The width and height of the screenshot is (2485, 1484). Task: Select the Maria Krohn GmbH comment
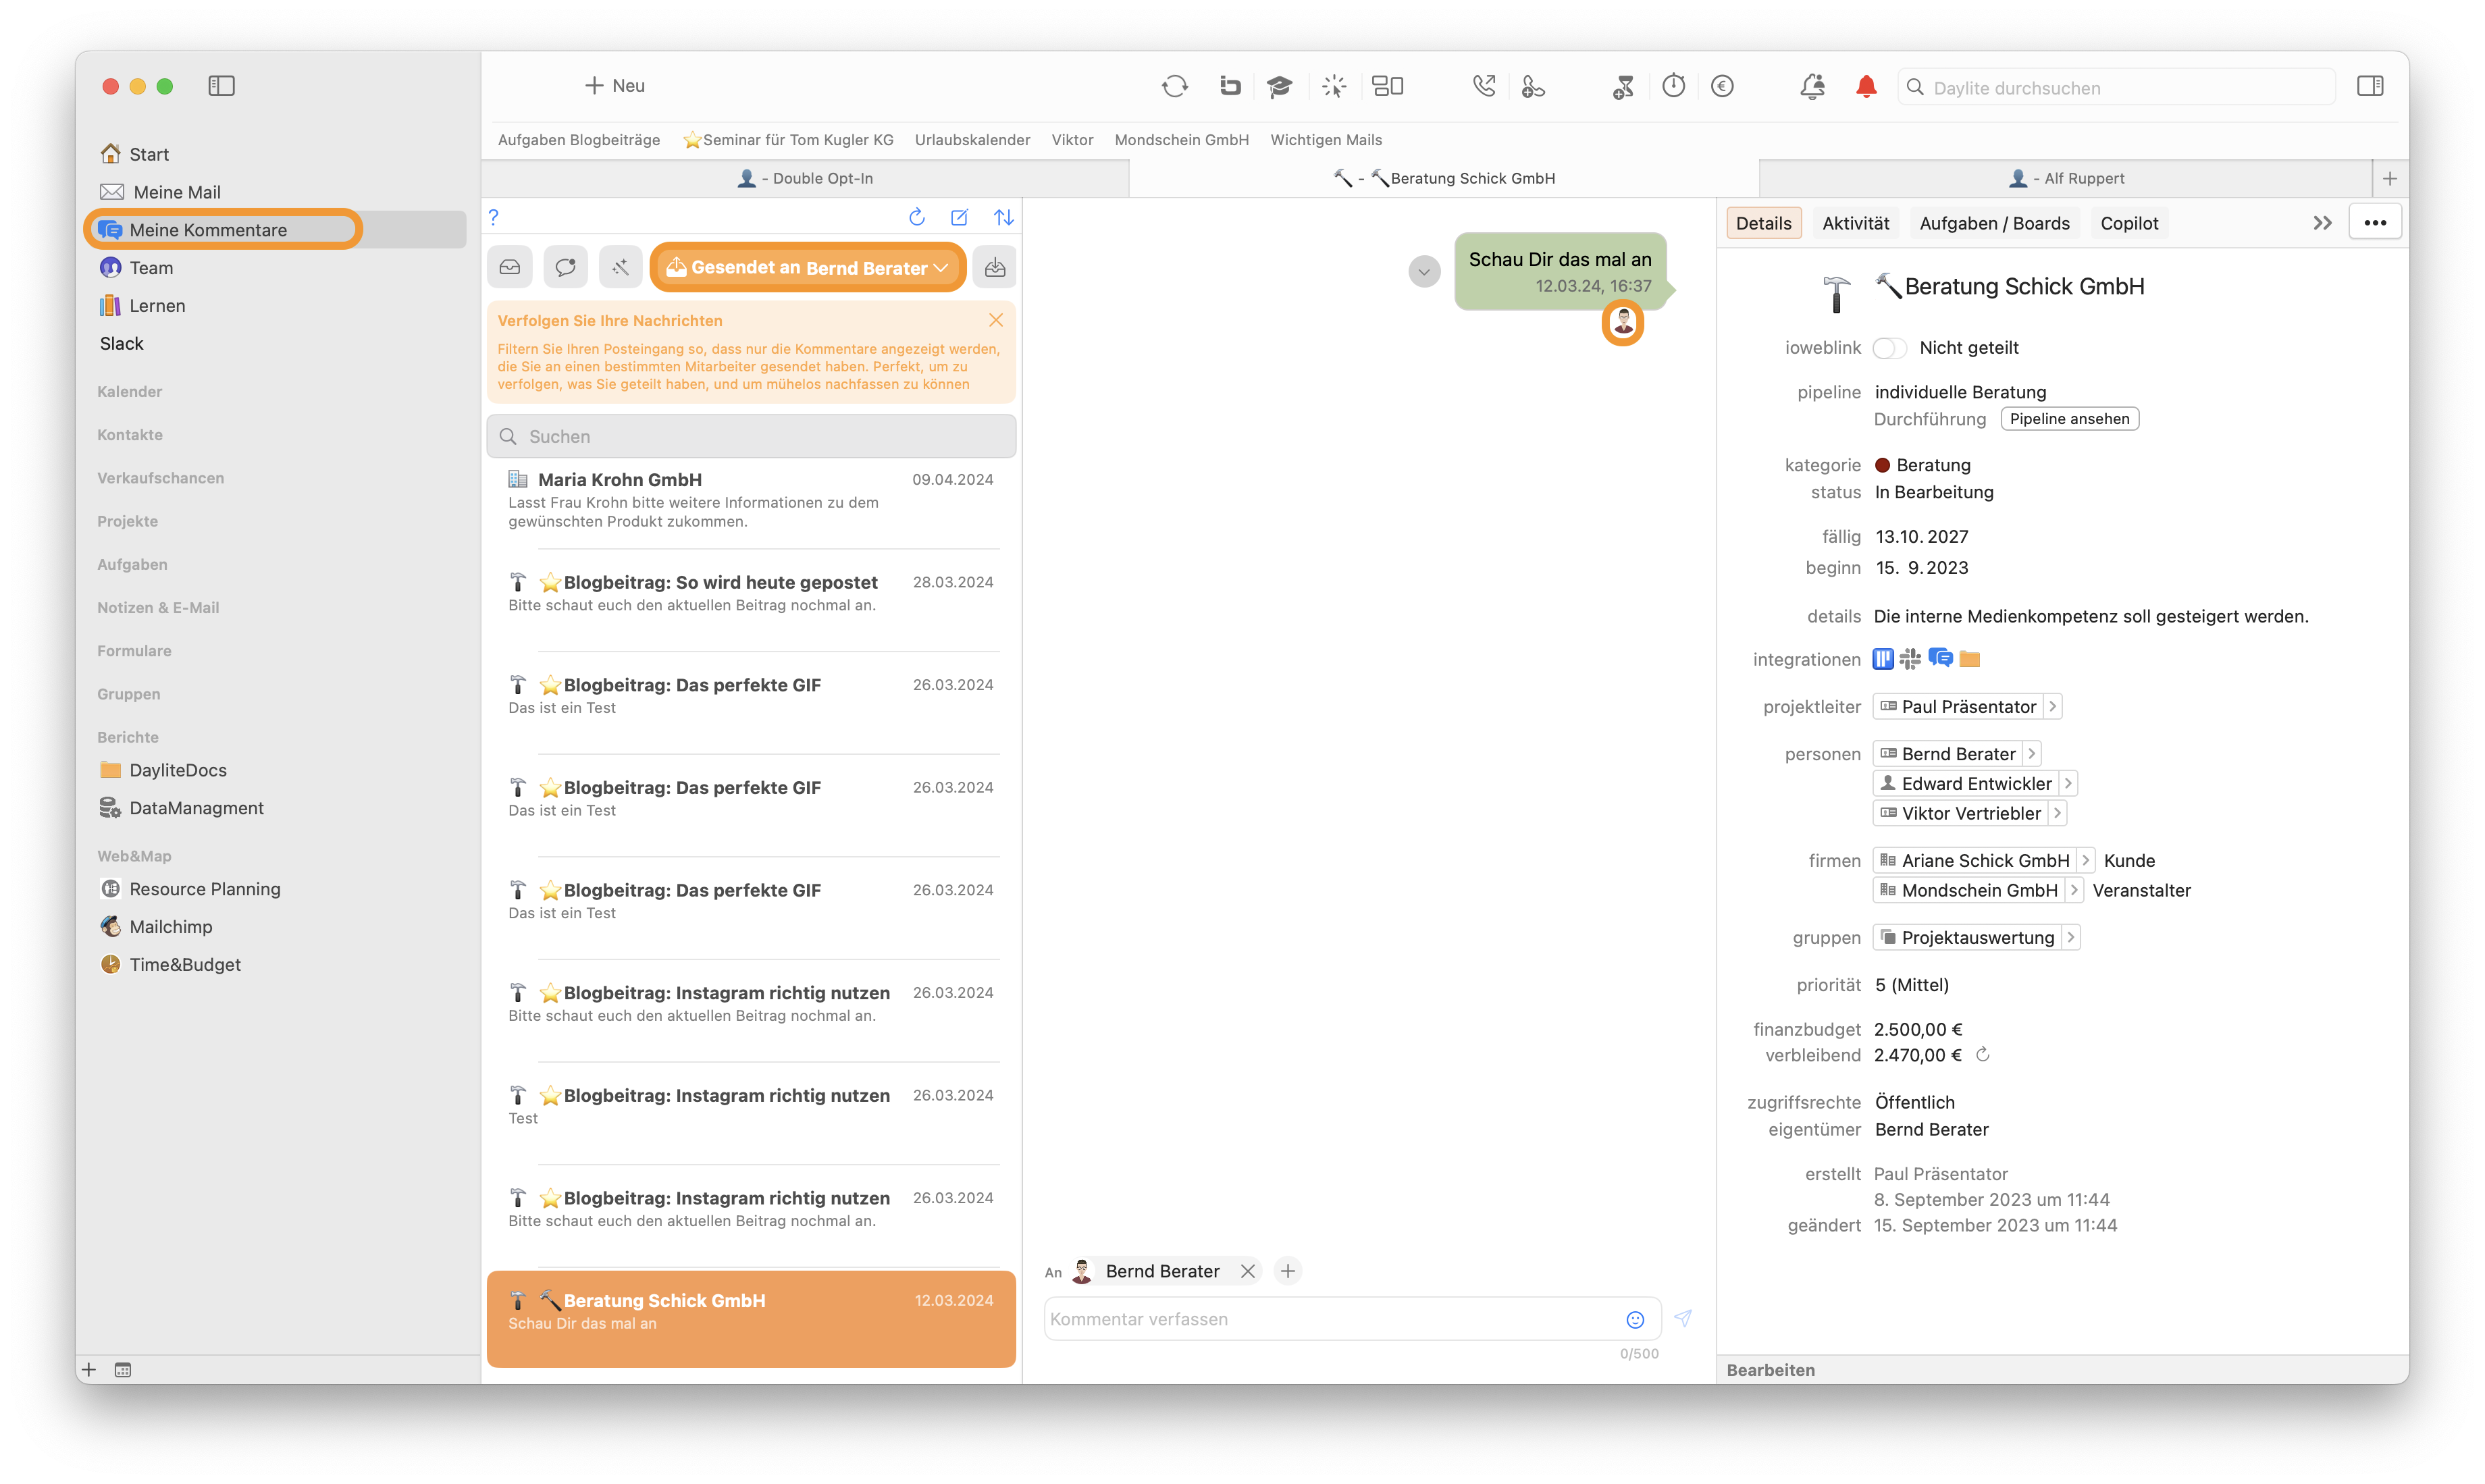point(751,500)
